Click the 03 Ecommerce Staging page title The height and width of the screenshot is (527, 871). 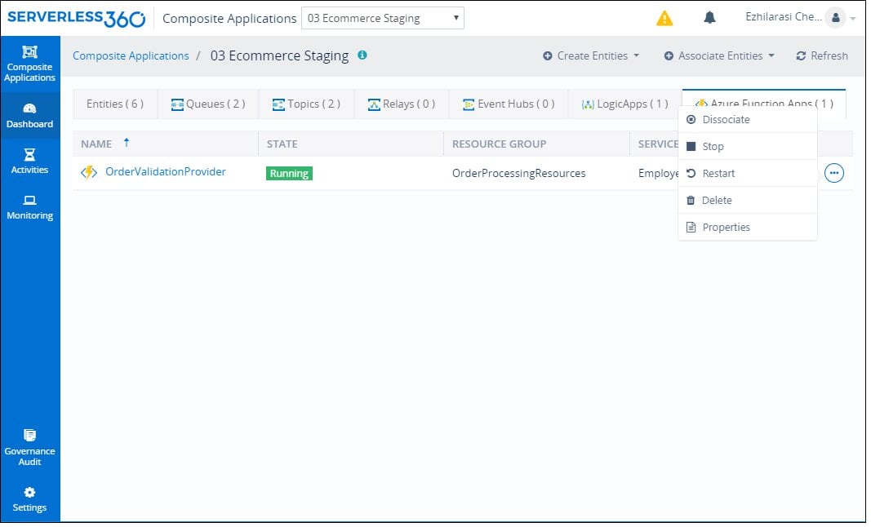pos(279,55)
